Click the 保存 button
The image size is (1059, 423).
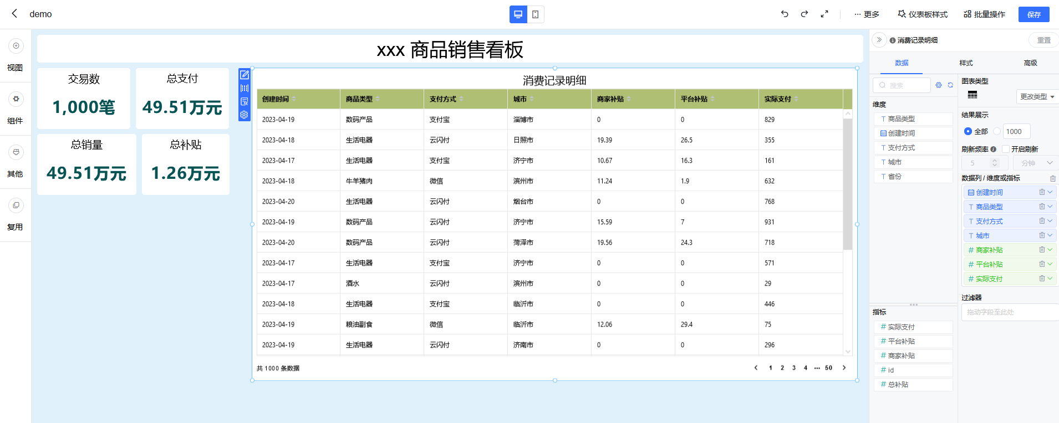pos(1034,14)
